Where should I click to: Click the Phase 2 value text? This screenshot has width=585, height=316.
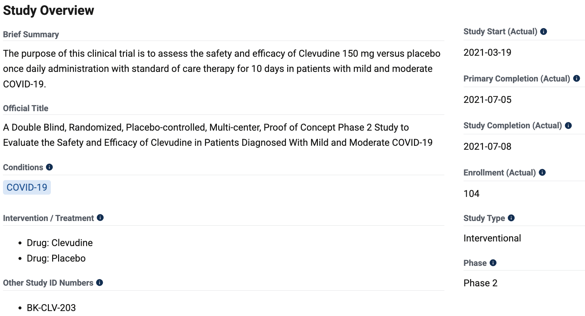tap(480, 283)
